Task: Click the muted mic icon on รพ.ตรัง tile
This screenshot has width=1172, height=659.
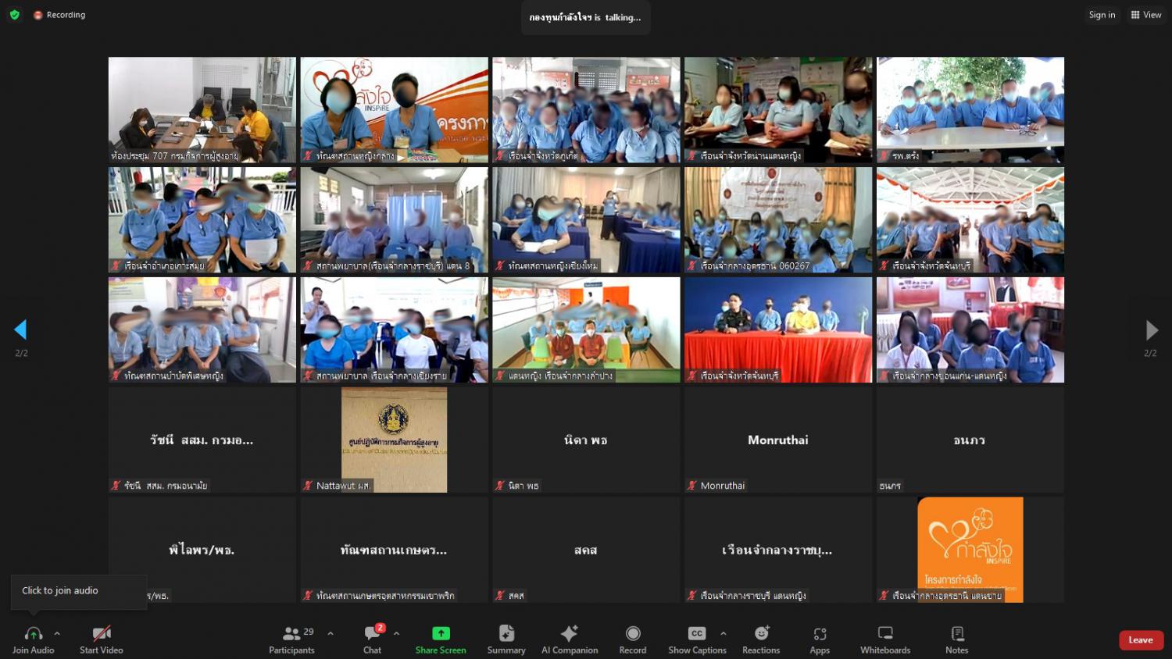Action: point(884,156)
